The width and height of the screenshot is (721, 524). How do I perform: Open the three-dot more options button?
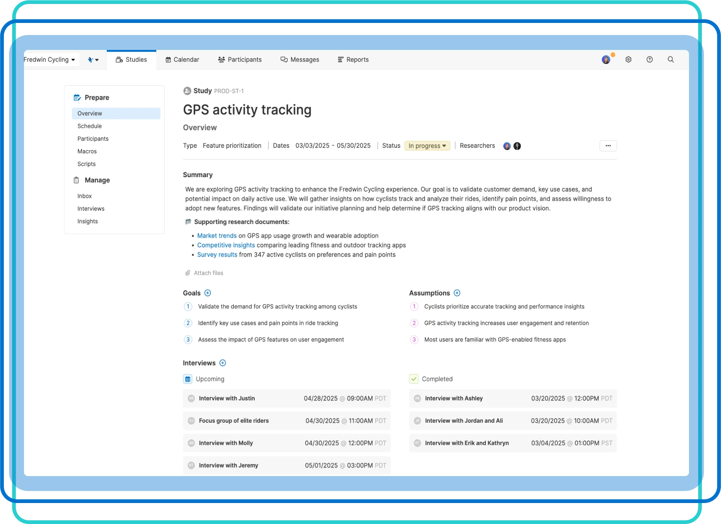pos(608,146)
